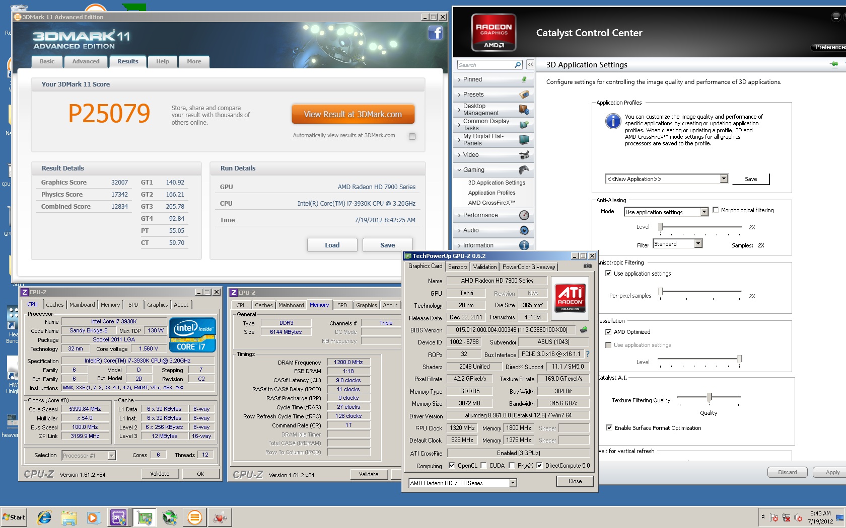Open the Windows Start menu
846x528 pixels.
click(14, 517)
